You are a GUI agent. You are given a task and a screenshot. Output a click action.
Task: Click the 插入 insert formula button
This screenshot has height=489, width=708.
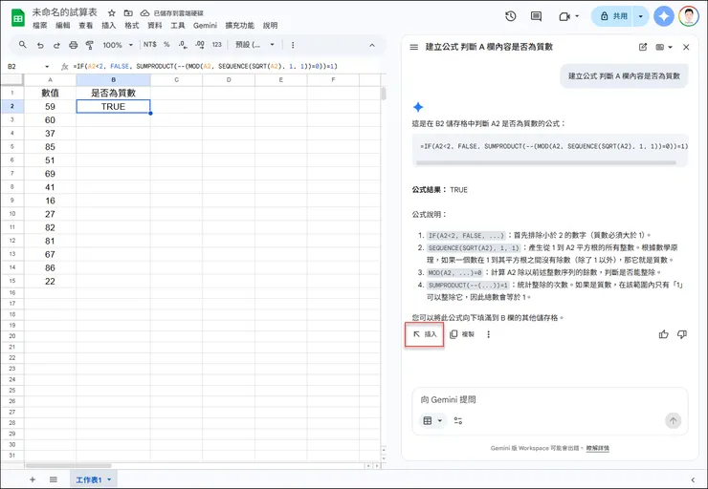click(x=425, y=334)
